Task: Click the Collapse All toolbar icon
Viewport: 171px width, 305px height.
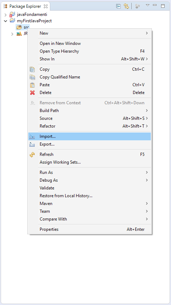Action: point(118,6)
